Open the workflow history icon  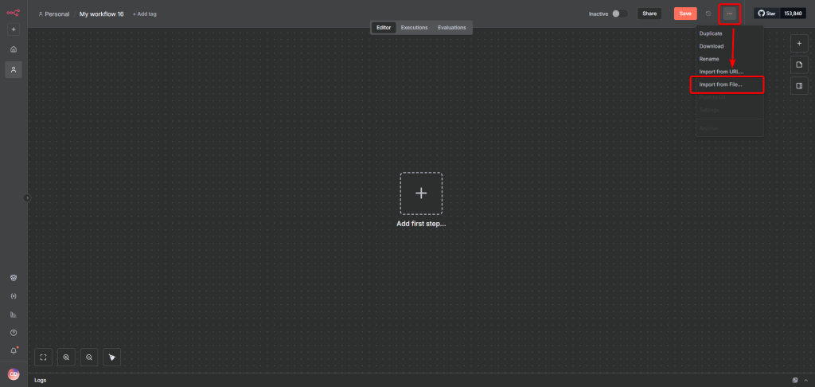(708, 14)
